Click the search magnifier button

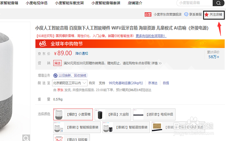point(218,3)
